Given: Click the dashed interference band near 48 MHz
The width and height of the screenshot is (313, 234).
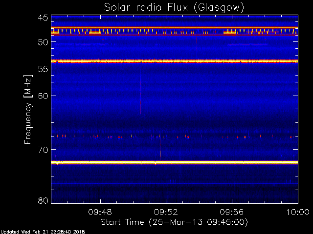Looking at the screenshot, I should coord(175,32).
